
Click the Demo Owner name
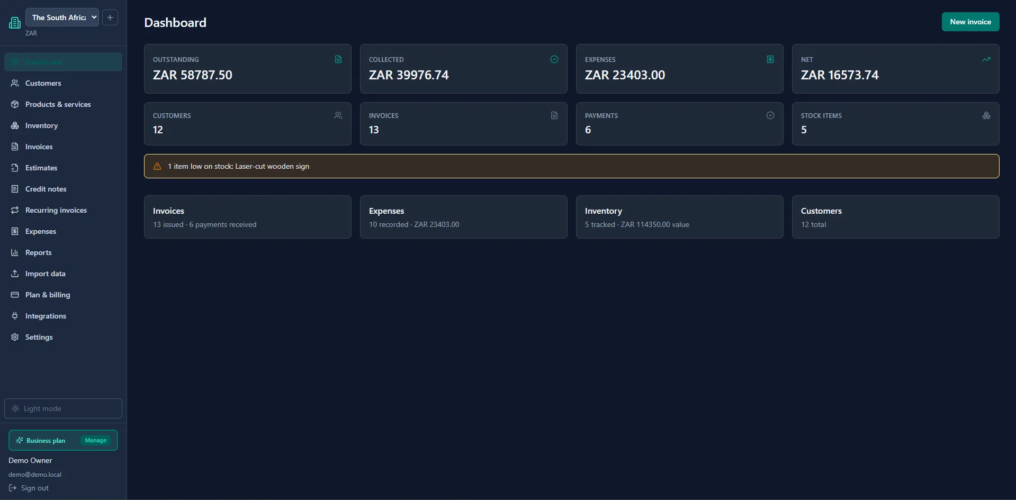pos(30,460)
